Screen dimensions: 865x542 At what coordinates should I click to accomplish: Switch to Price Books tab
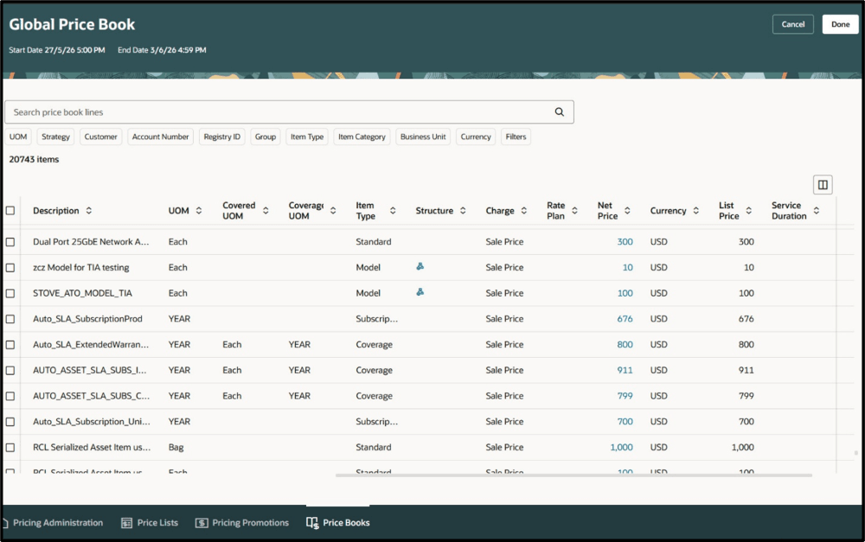[x=338, y=523]
